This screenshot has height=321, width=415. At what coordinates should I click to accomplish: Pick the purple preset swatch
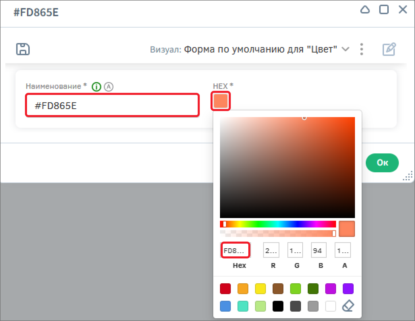[x=348, y=288]
